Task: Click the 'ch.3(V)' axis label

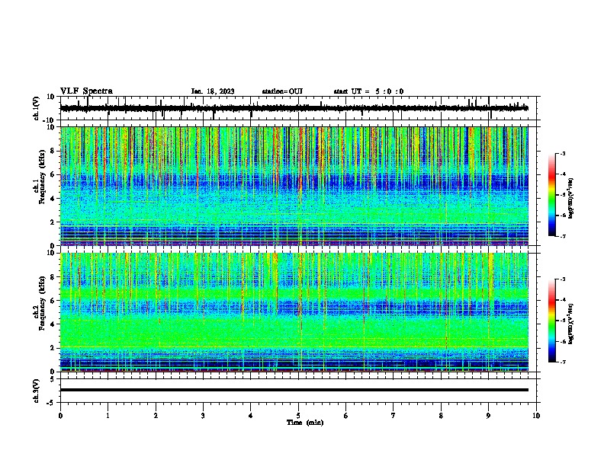Action: [x=37, y=391]
